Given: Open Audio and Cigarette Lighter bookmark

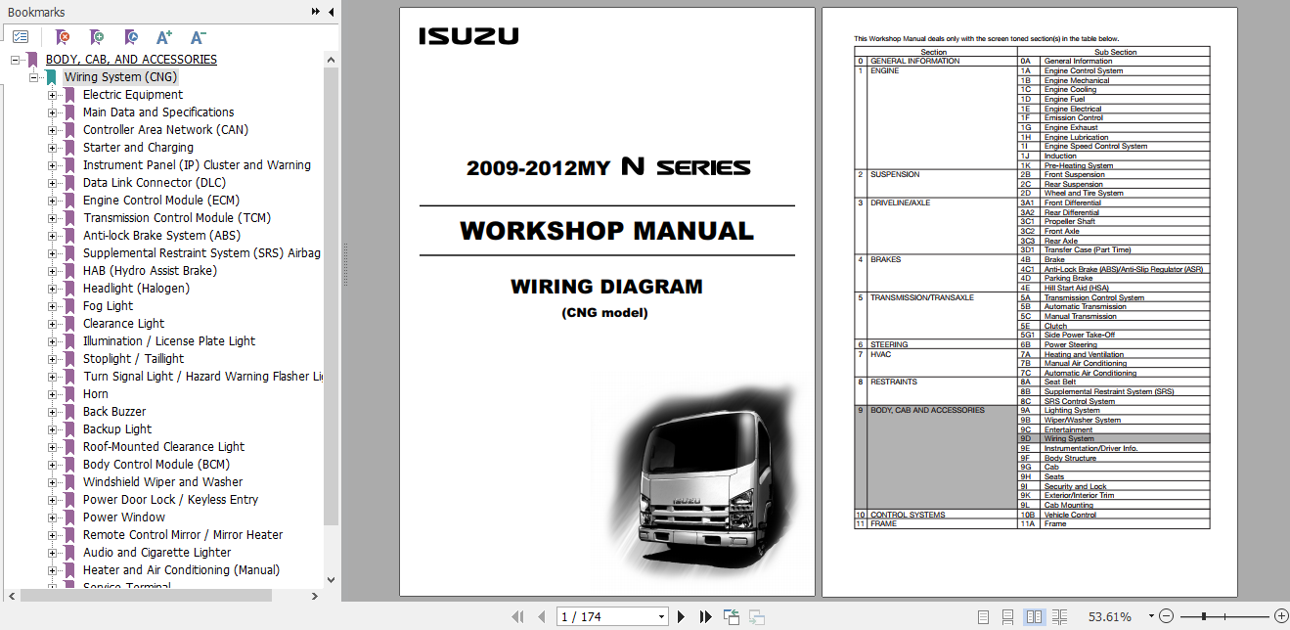Looking at the screenshot, I should coord(157,553).
